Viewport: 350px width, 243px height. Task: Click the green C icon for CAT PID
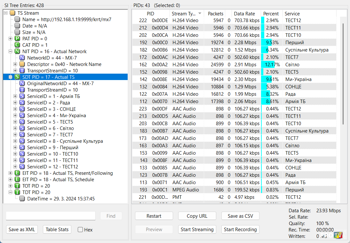[17, 45]
